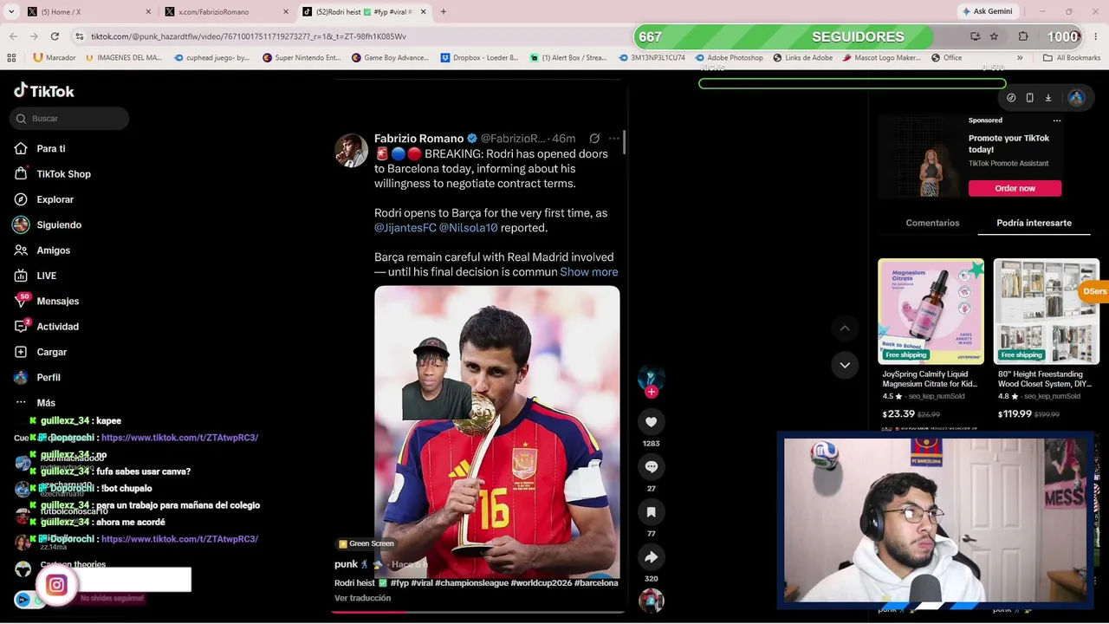
Task: Click the Green Screen effect label
Action: [x=366, y=543]
